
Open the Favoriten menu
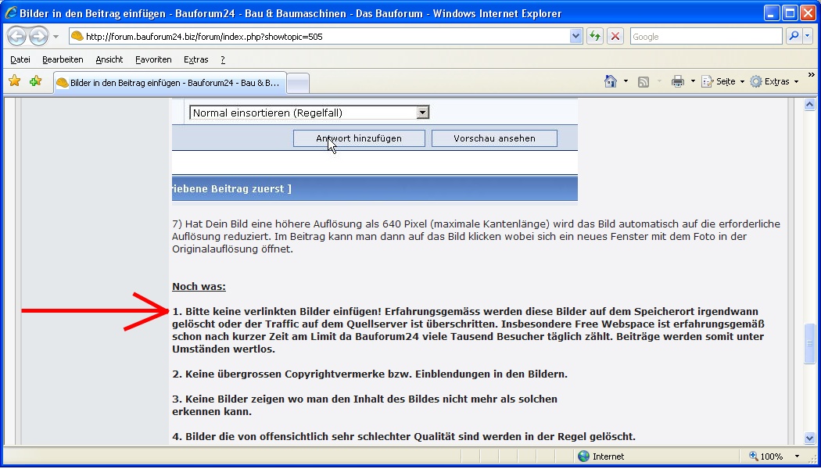153,59
